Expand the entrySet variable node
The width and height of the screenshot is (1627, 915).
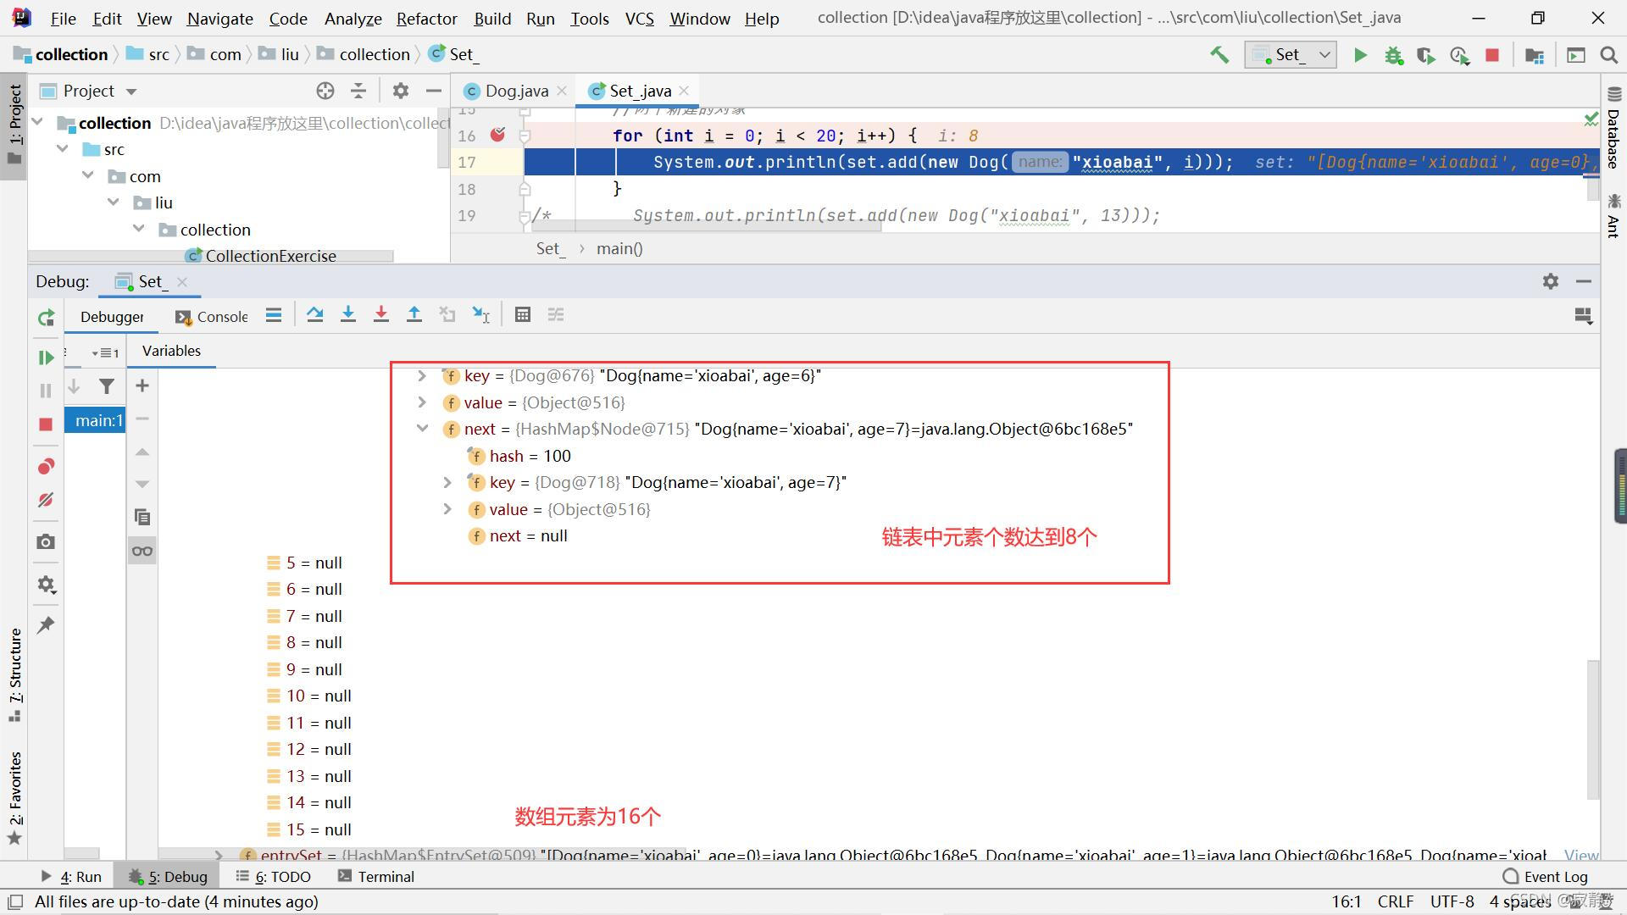[x=219, y=855]
